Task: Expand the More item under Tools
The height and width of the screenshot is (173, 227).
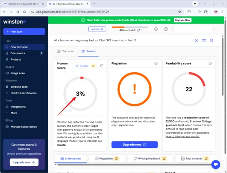Action: (14, 113)
